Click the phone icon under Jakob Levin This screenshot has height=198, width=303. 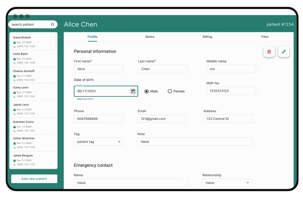click(x=14, y=114)
